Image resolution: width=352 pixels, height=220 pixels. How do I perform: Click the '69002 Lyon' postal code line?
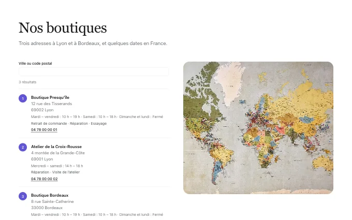pyautogui.click(x=42, y=110)
